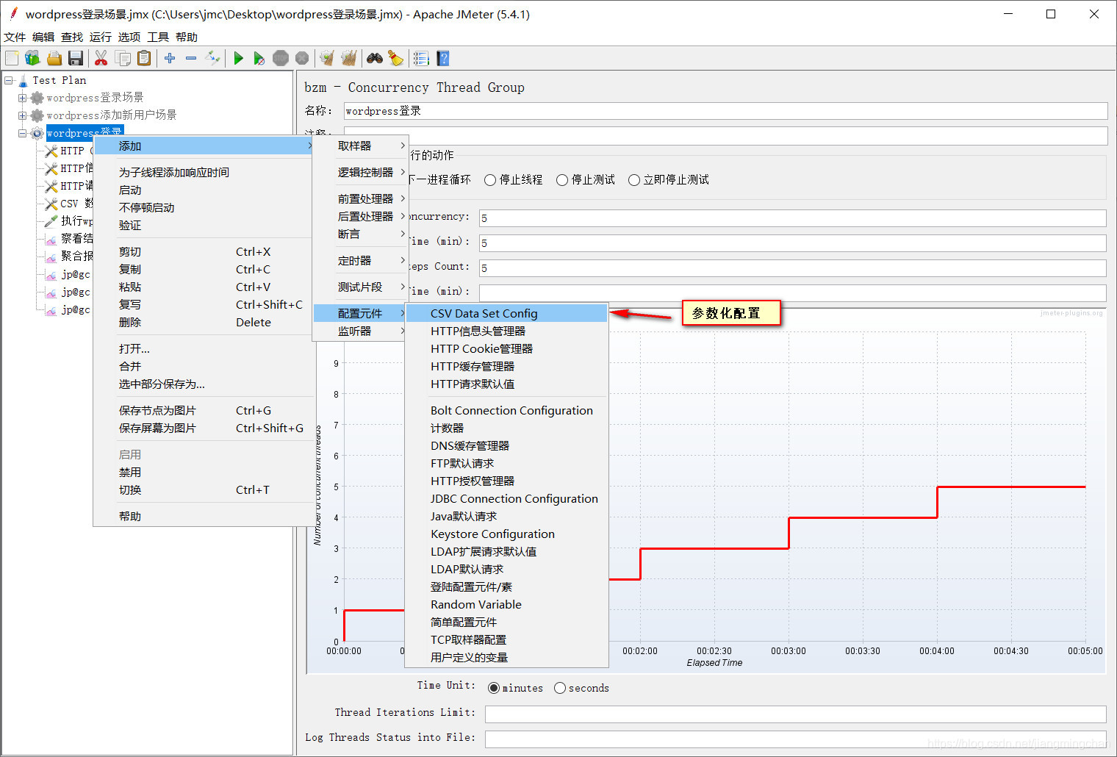Click the grey STOP toolbar icon
Image resolution: width=1117 pixels, height=757 pixels.
(281, 58)
